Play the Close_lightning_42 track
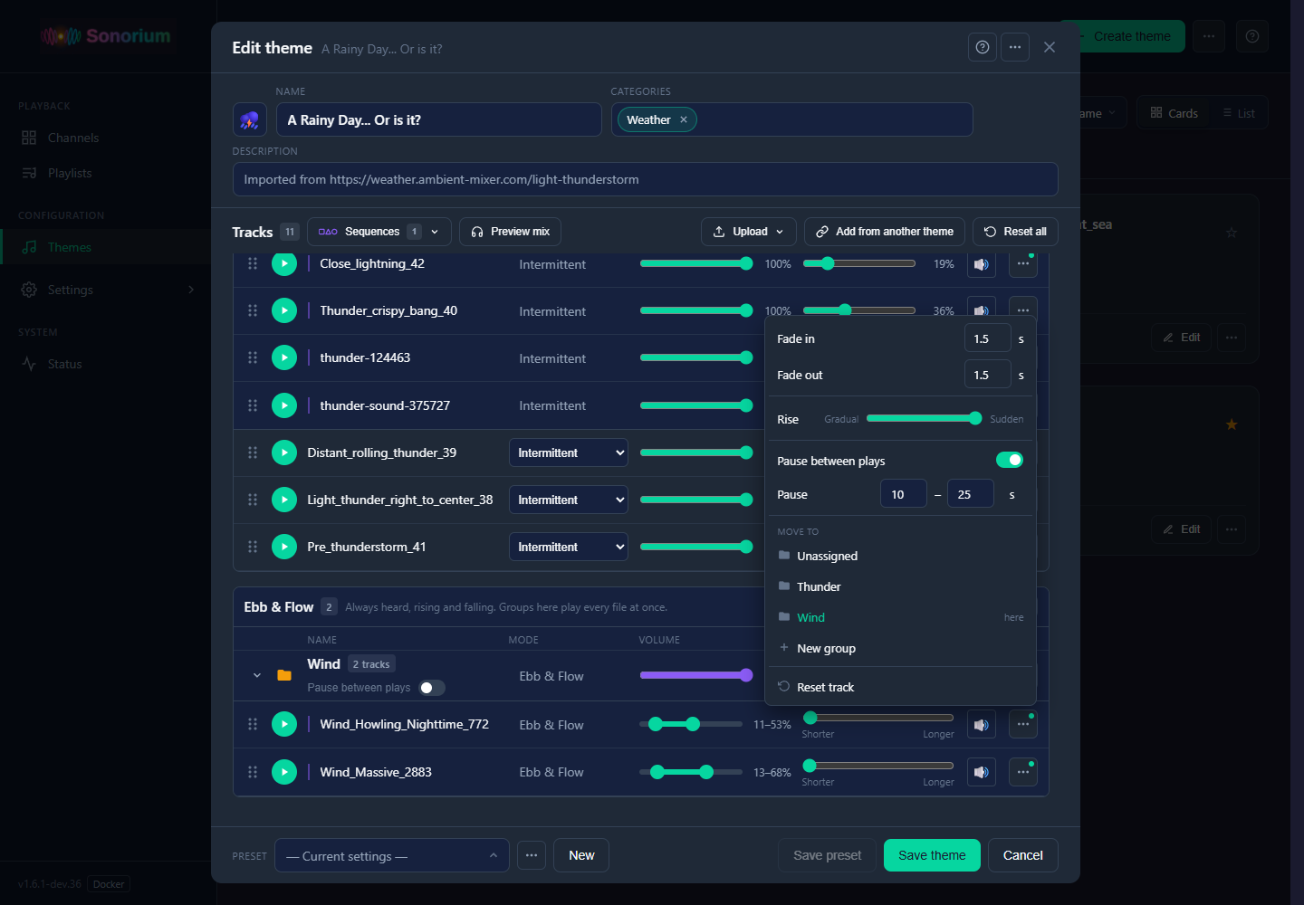This screenshot has height=905, width=1304. tap(284, 263)
